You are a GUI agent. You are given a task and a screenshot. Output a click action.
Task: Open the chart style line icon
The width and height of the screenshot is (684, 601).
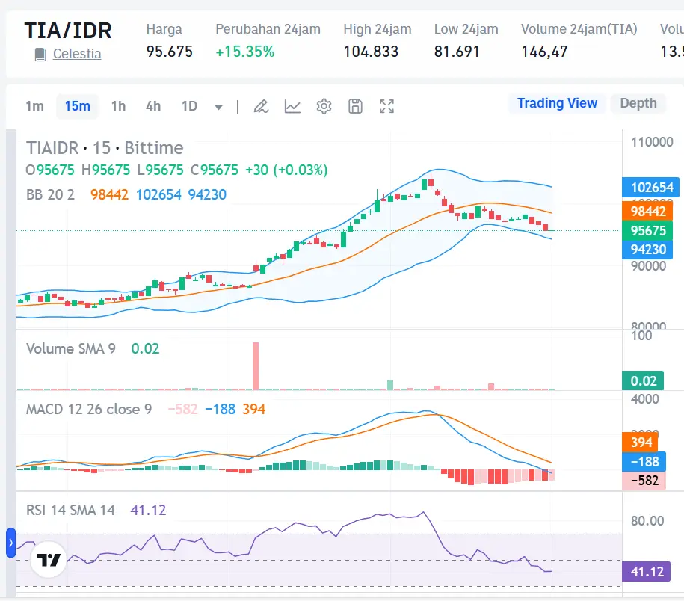tap(292, 106)
